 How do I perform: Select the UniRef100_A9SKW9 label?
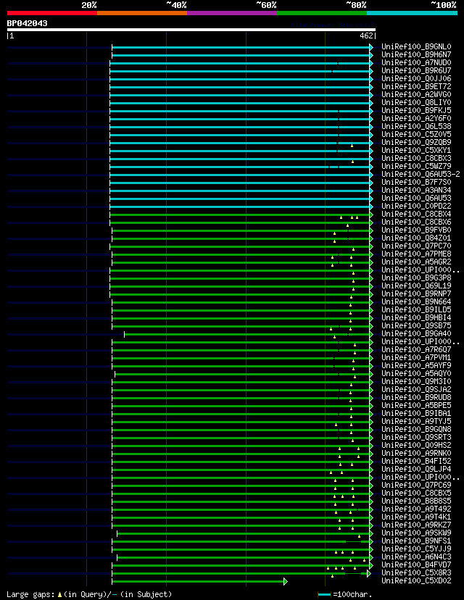[x=416, y=533]
